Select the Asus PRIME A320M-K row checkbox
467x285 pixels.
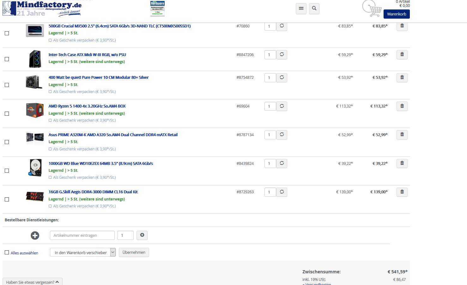tap(7, 142)
